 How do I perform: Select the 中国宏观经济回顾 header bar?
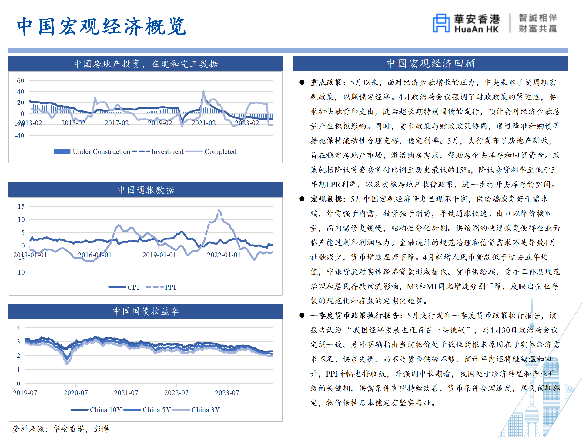pyautogui.click(x=430, y=63)
